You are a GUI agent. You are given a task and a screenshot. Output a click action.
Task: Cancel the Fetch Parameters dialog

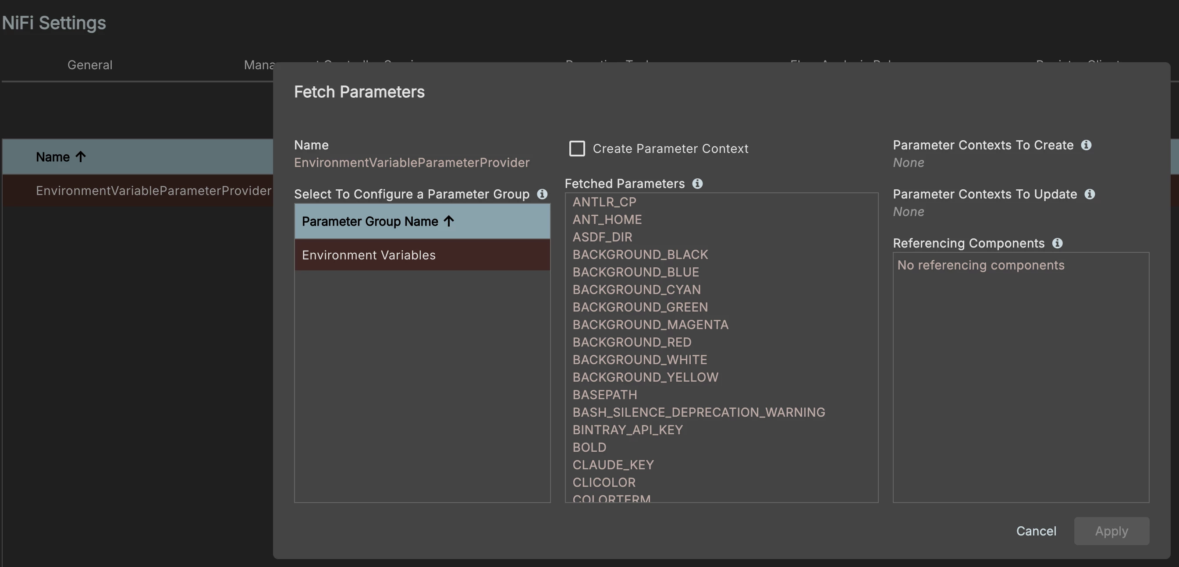pos(1036,531)
